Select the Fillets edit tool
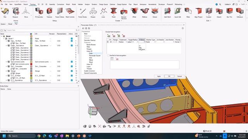Screen dimensions: 248x139 tap(188, 13)
